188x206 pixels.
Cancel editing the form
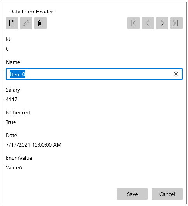pos(167,194)
